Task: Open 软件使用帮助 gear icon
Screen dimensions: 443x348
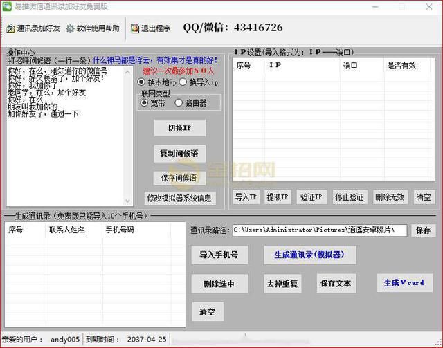Action: point(70,28)
